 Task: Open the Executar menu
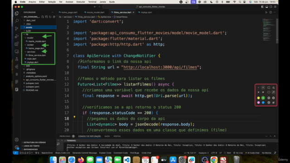pyautogui.click(x=81, y=2)
